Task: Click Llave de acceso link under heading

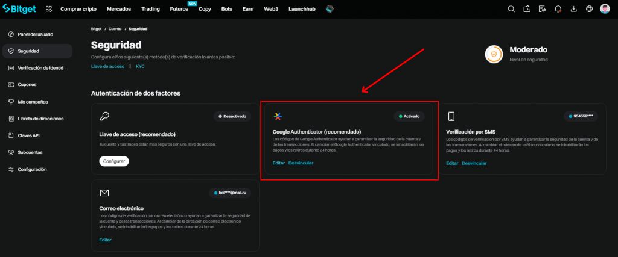Action: pos(107,66)
